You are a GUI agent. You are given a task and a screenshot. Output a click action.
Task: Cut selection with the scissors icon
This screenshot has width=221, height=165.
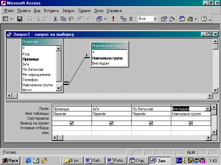[x=55, y=19]
